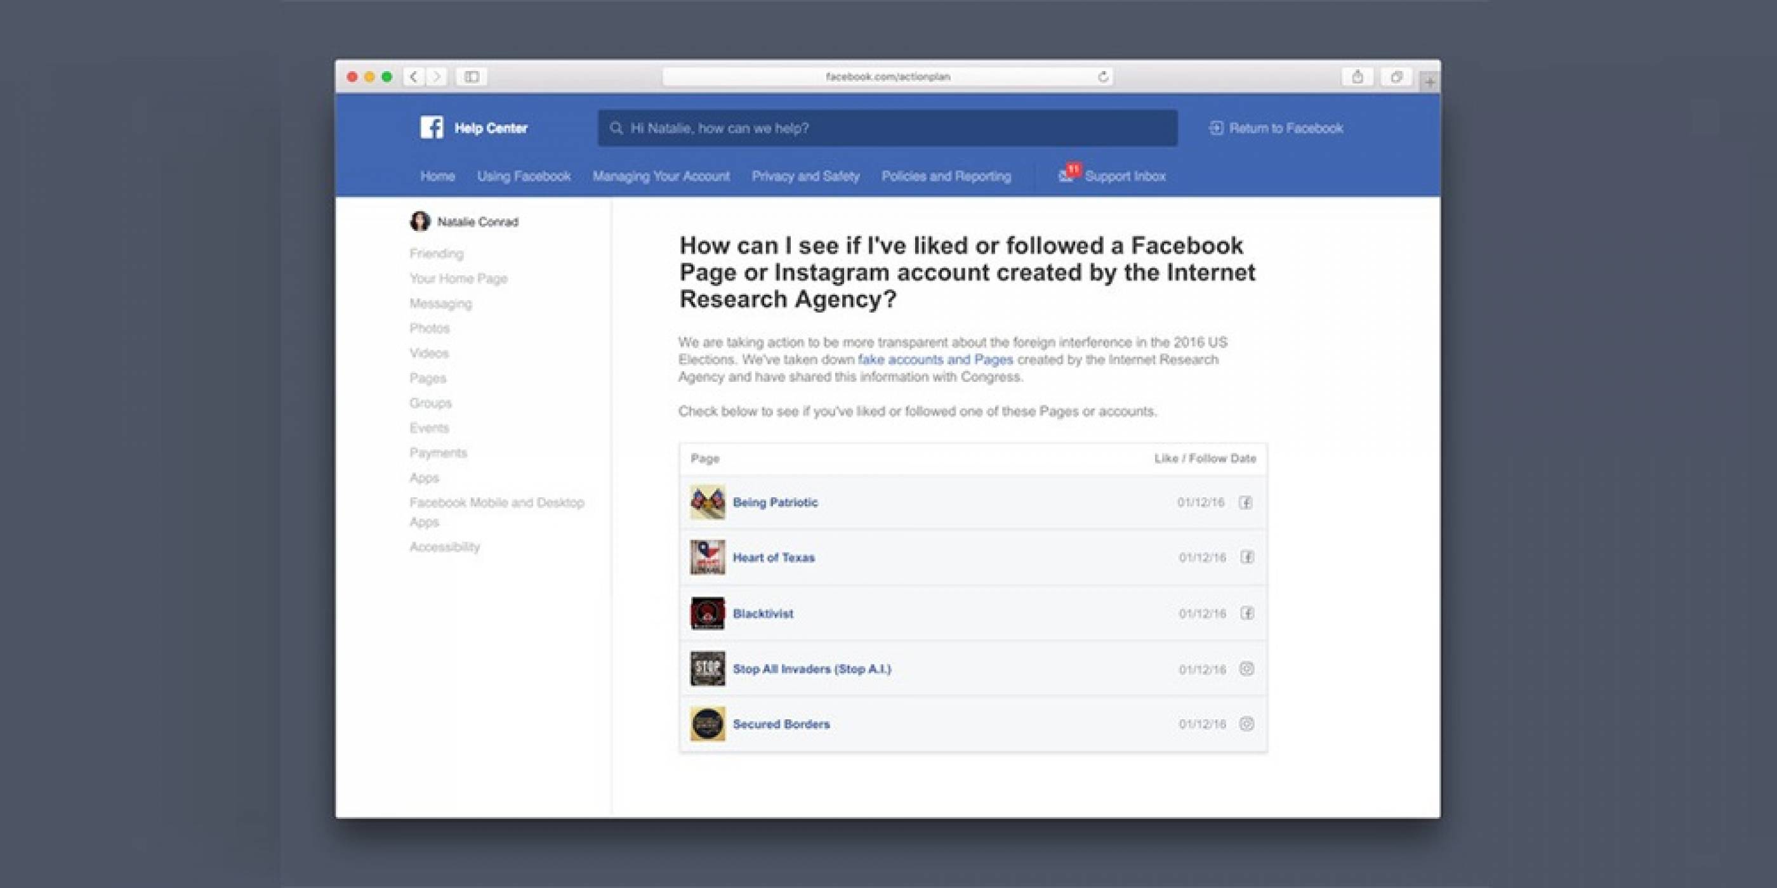1777x888 pixels.
Task: Click Return to Facebook link
Action: pos(1286,128)
